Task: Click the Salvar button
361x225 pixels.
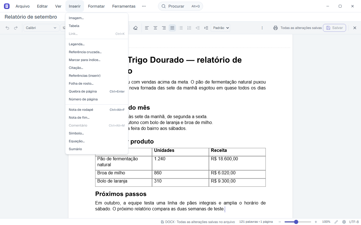Action: (x=334, y=28)
